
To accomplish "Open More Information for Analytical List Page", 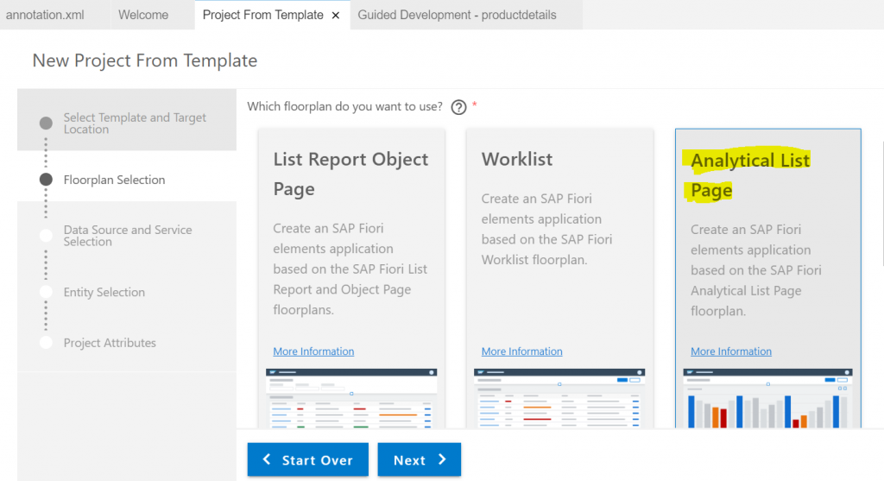I will (730, 351).
